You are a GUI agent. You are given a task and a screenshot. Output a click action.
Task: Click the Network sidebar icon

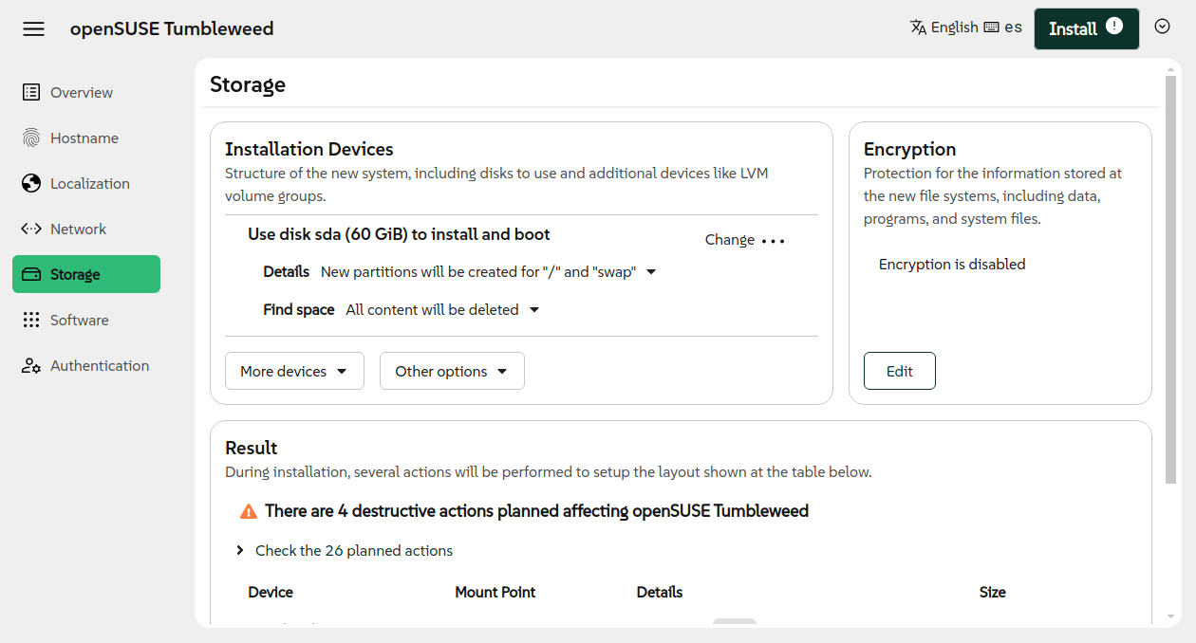click(x=31, y=229)
